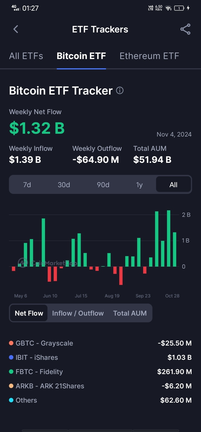Select the IBIT - iShares label

tap(37, 358)
